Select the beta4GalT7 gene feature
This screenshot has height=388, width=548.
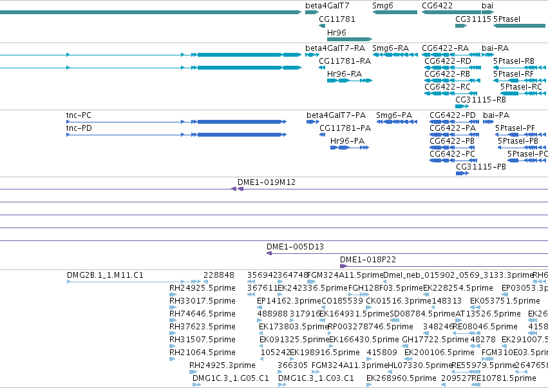[312, 12]
